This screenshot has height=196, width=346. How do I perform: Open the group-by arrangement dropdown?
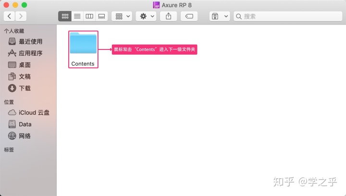pos(122,16)
